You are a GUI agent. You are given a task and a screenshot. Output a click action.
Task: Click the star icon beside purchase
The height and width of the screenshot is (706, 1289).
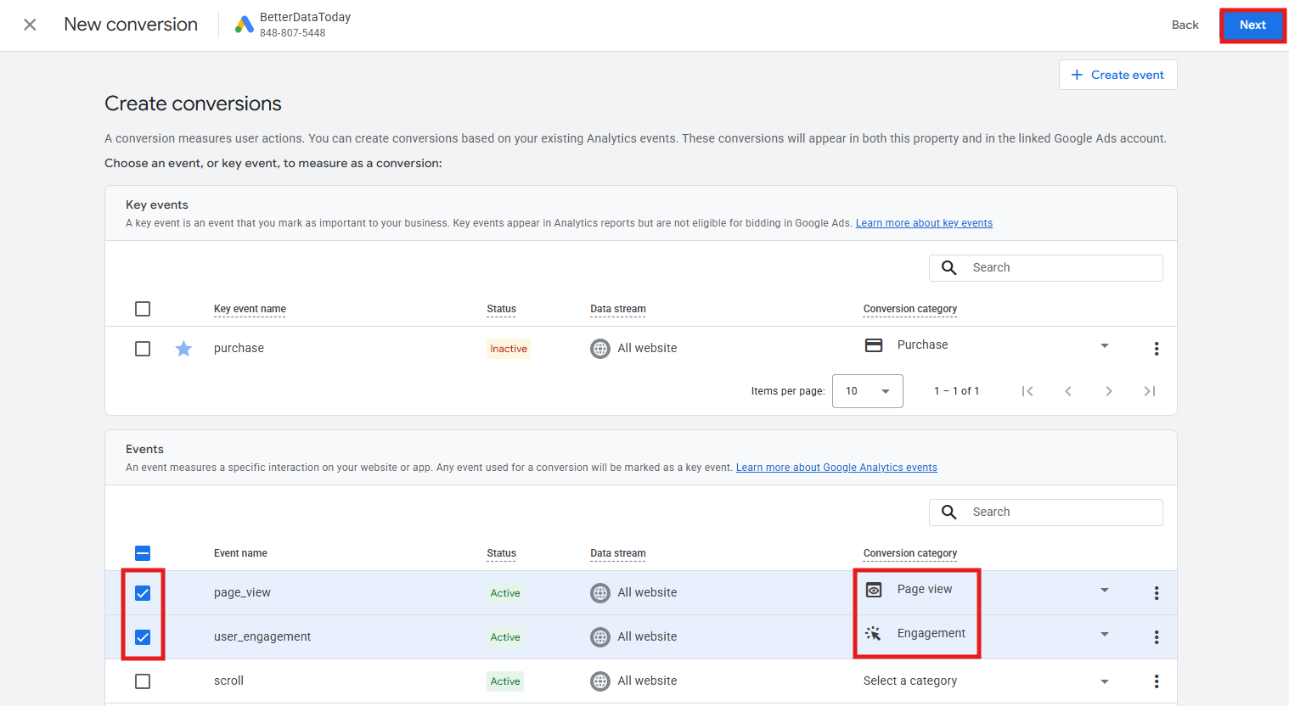[183, 349]
